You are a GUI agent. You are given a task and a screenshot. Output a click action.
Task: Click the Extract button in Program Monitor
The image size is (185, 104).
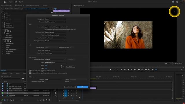click(x=143, y=70)
